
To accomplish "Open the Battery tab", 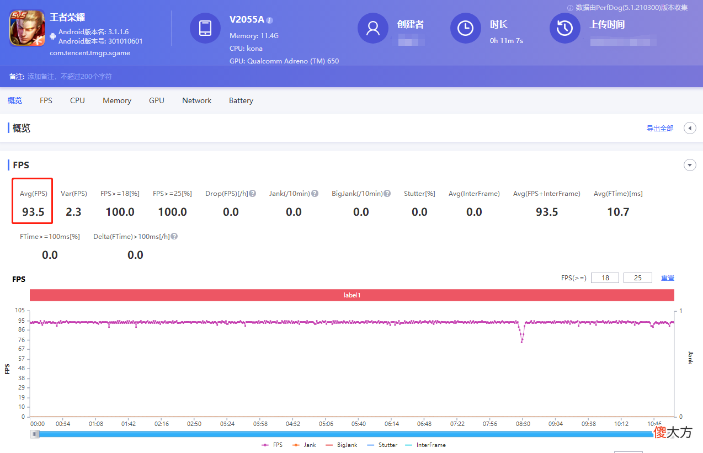I will 241,100.
